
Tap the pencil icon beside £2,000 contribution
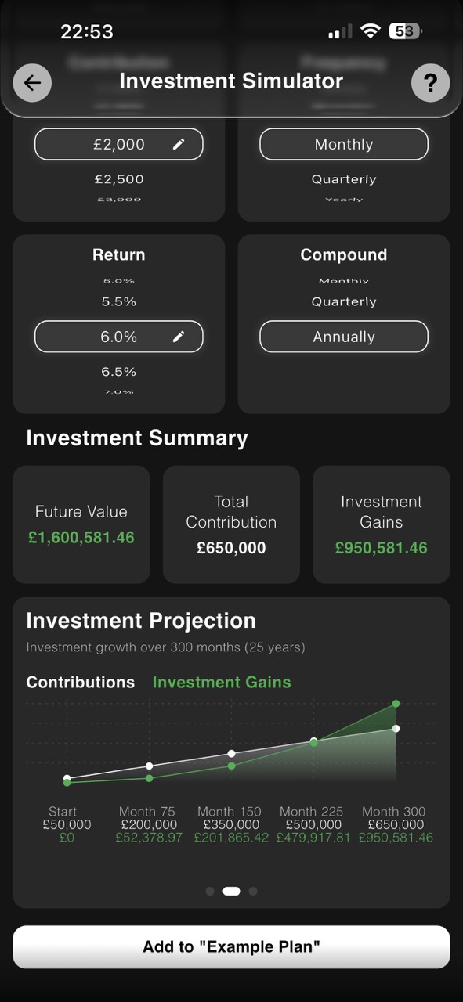(179, 144)
